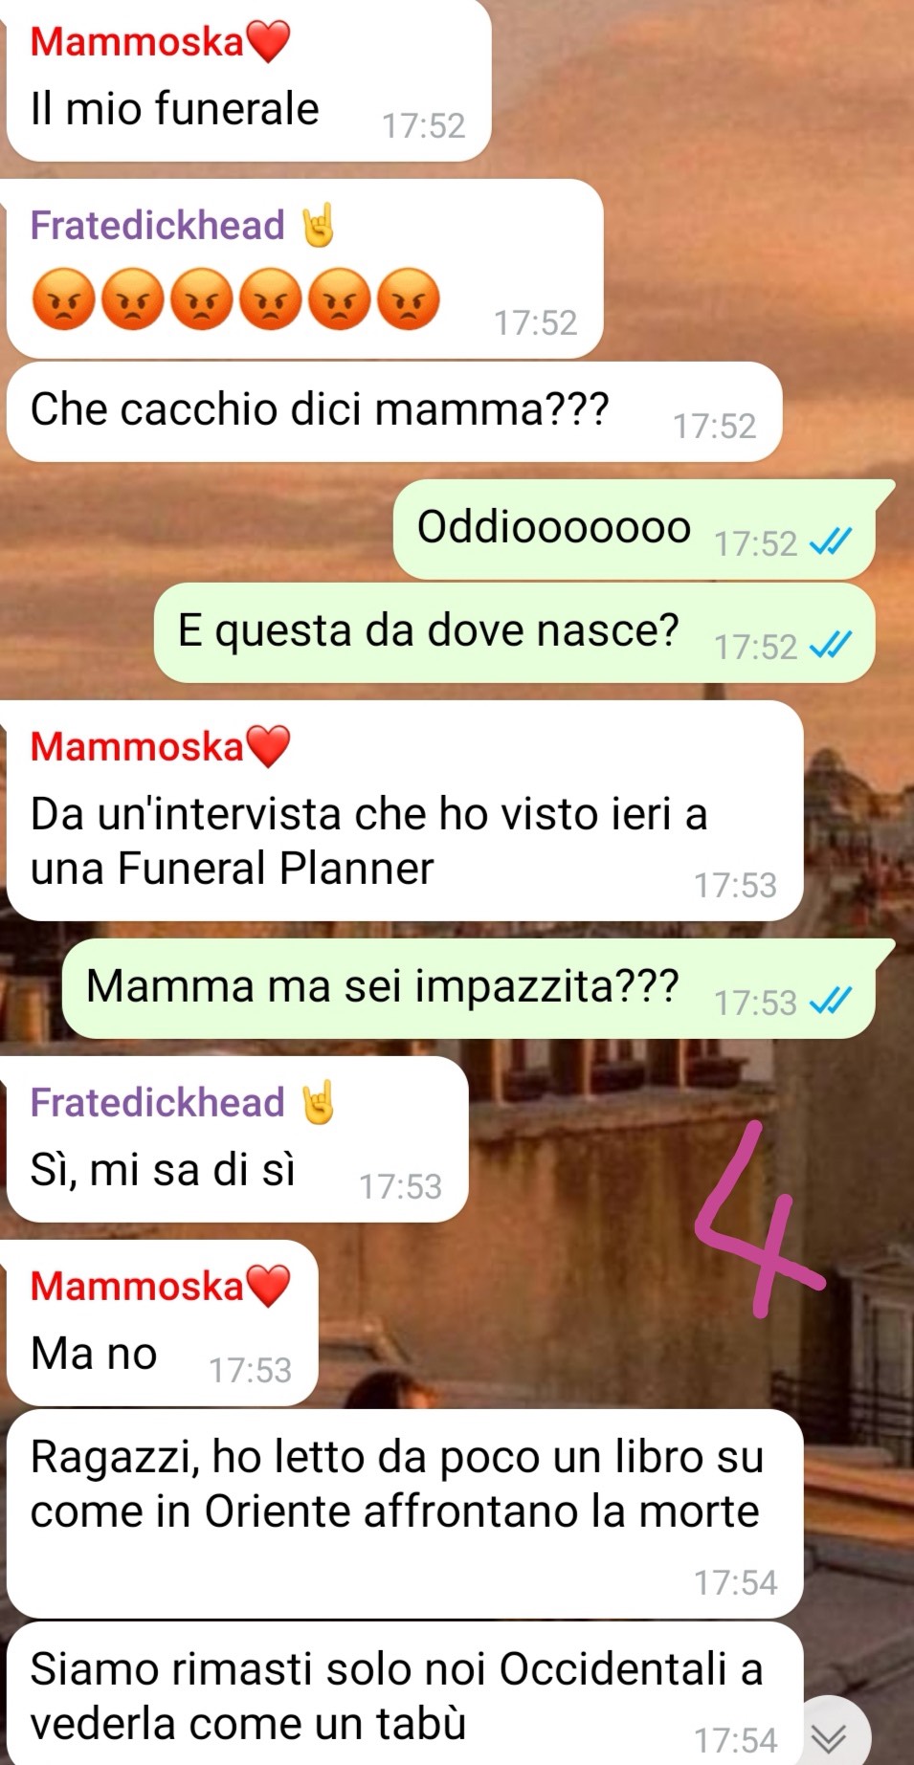Image resolution: width=914 pixels, height=1765 pixels.
Task: Select 'E questa da dove nasce?' message
Action: 515,632
